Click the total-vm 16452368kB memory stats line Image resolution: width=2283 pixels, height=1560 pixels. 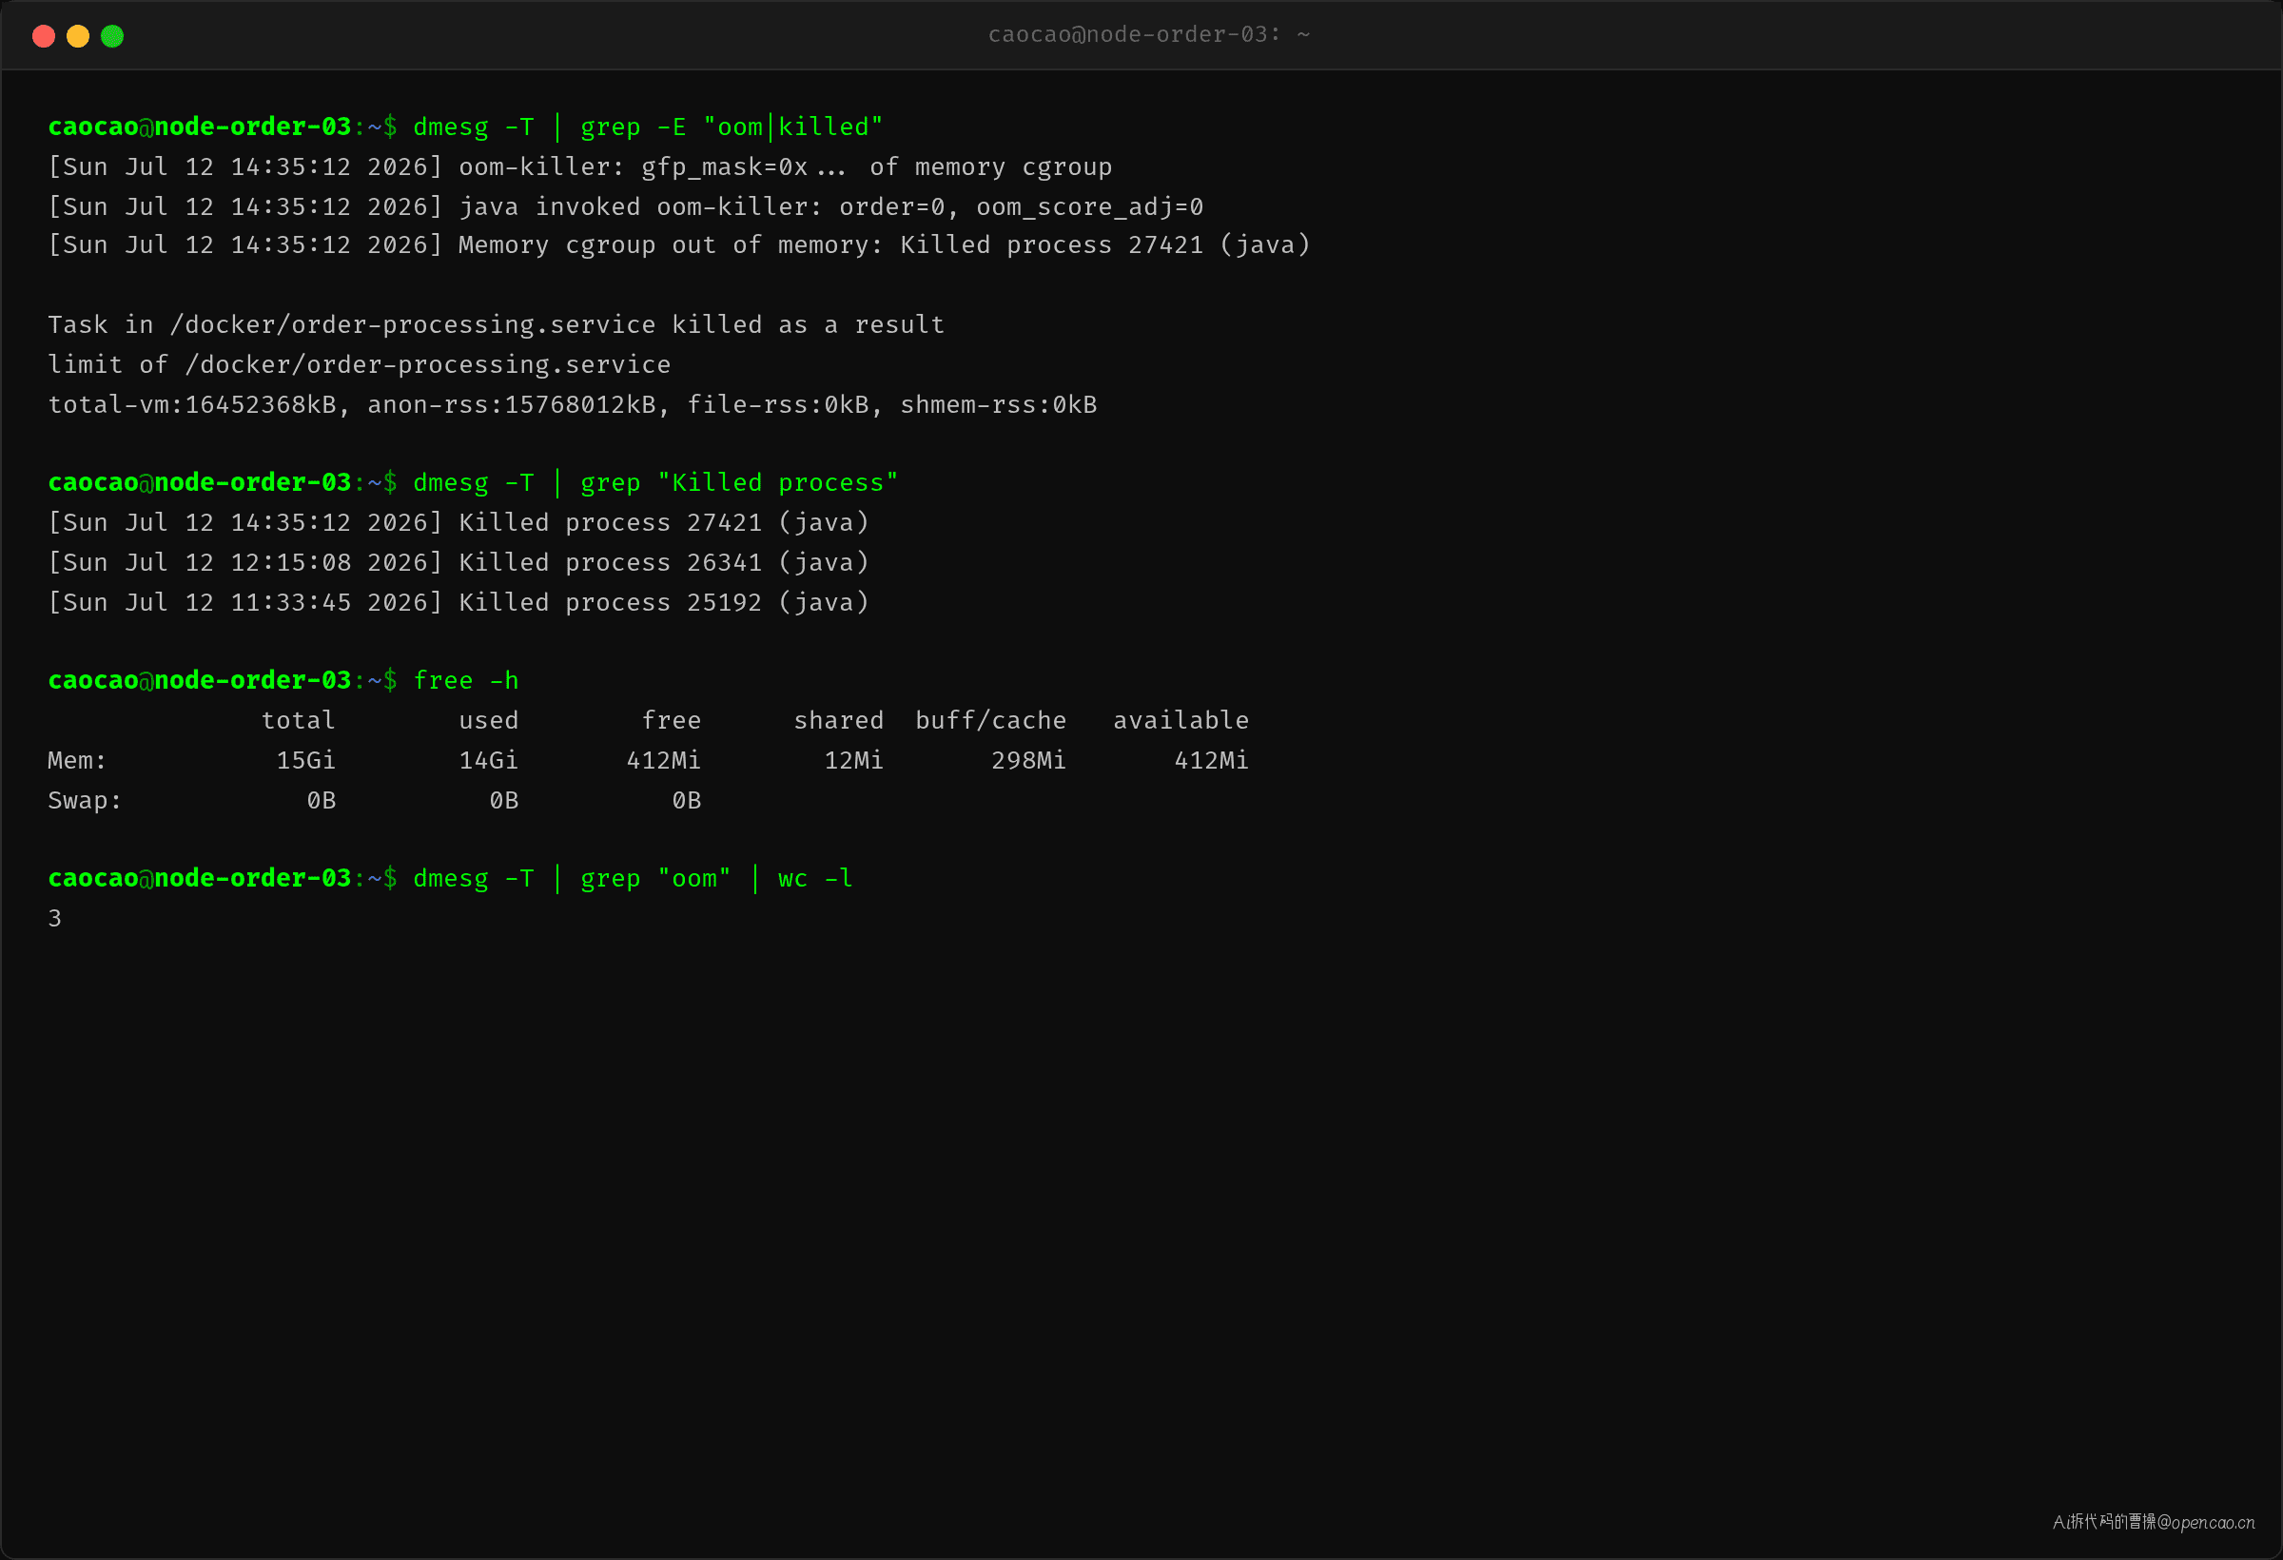[573, 404]
